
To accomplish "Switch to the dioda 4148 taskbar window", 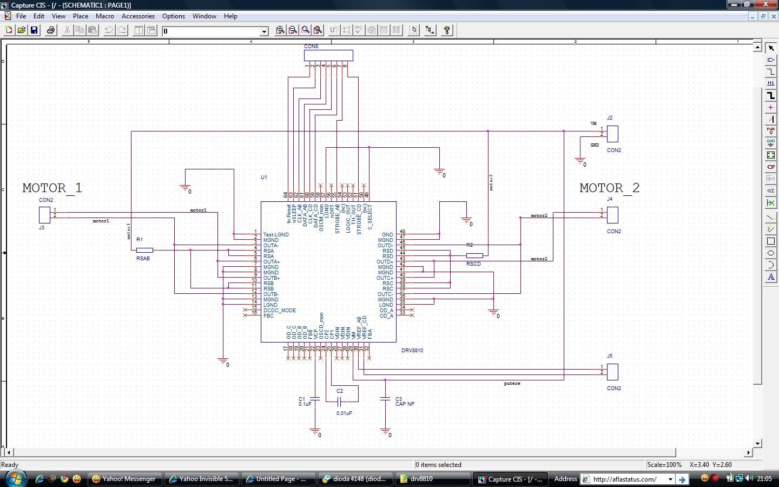I will [x=356, y=479].
